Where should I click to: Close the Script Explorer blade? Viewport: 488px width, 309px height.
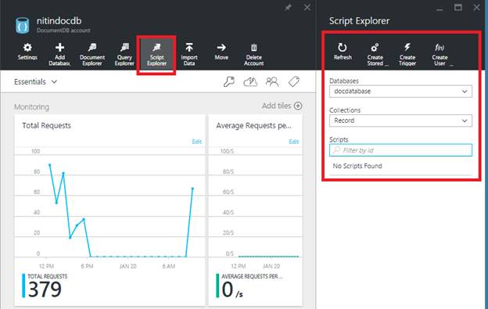(x=476, y=7)
